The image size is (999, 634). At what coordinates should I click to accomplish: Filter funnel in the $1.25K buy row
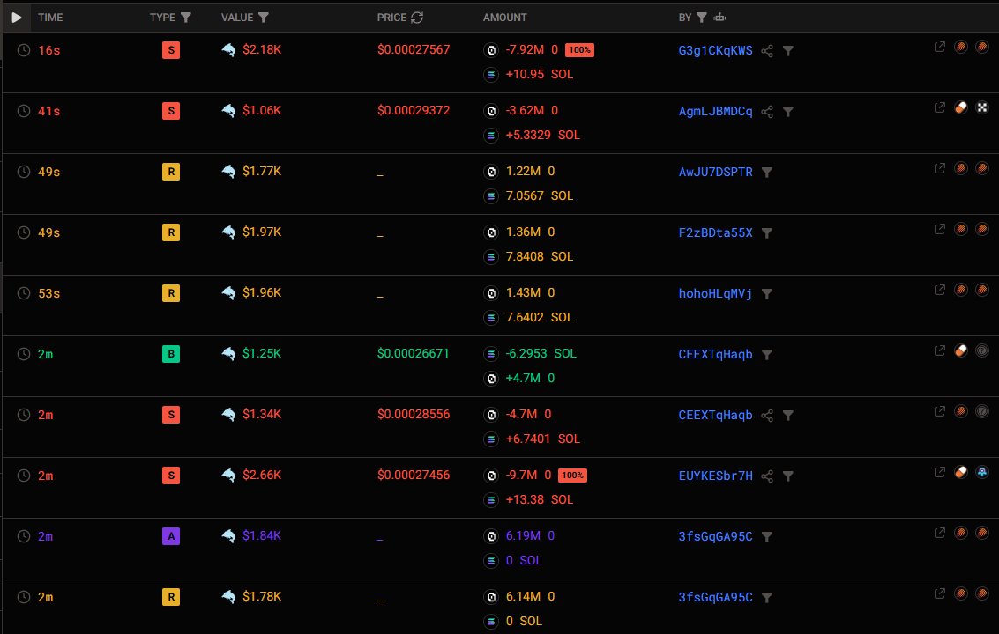767,355
